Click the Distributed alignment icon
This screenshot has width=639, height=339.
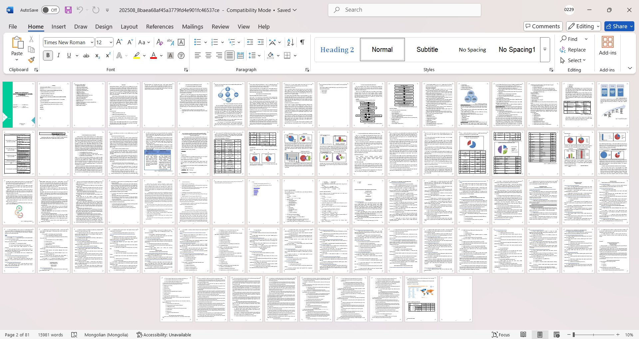[240, 56]
